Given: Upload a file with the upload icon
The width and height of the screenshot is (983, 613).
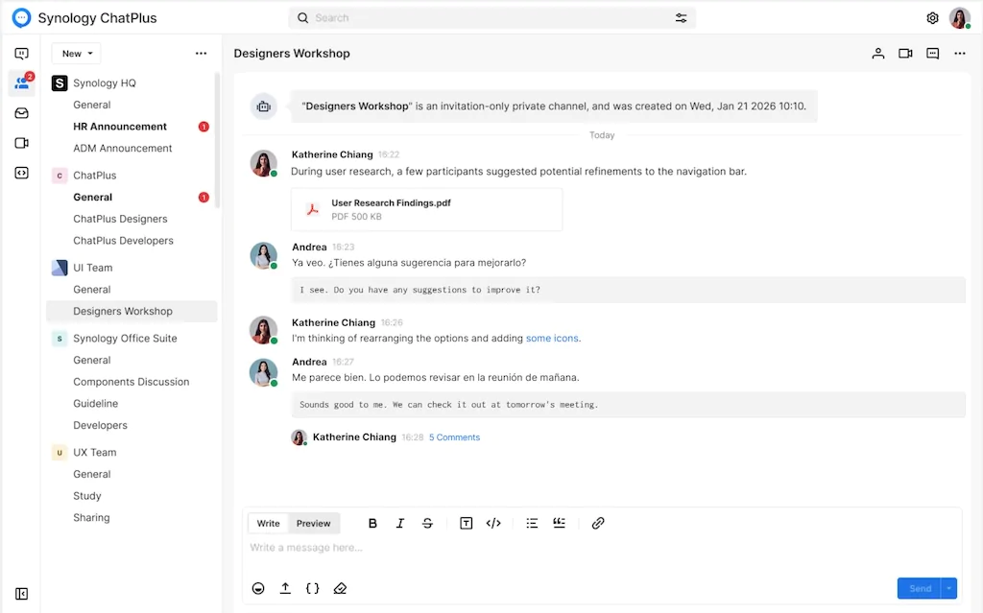Looking at the screenshot, I should 285,589.
